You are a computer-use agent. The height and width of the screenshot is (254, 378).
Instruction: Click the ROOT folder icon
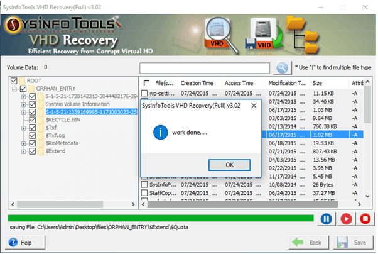tap(22, 80)
